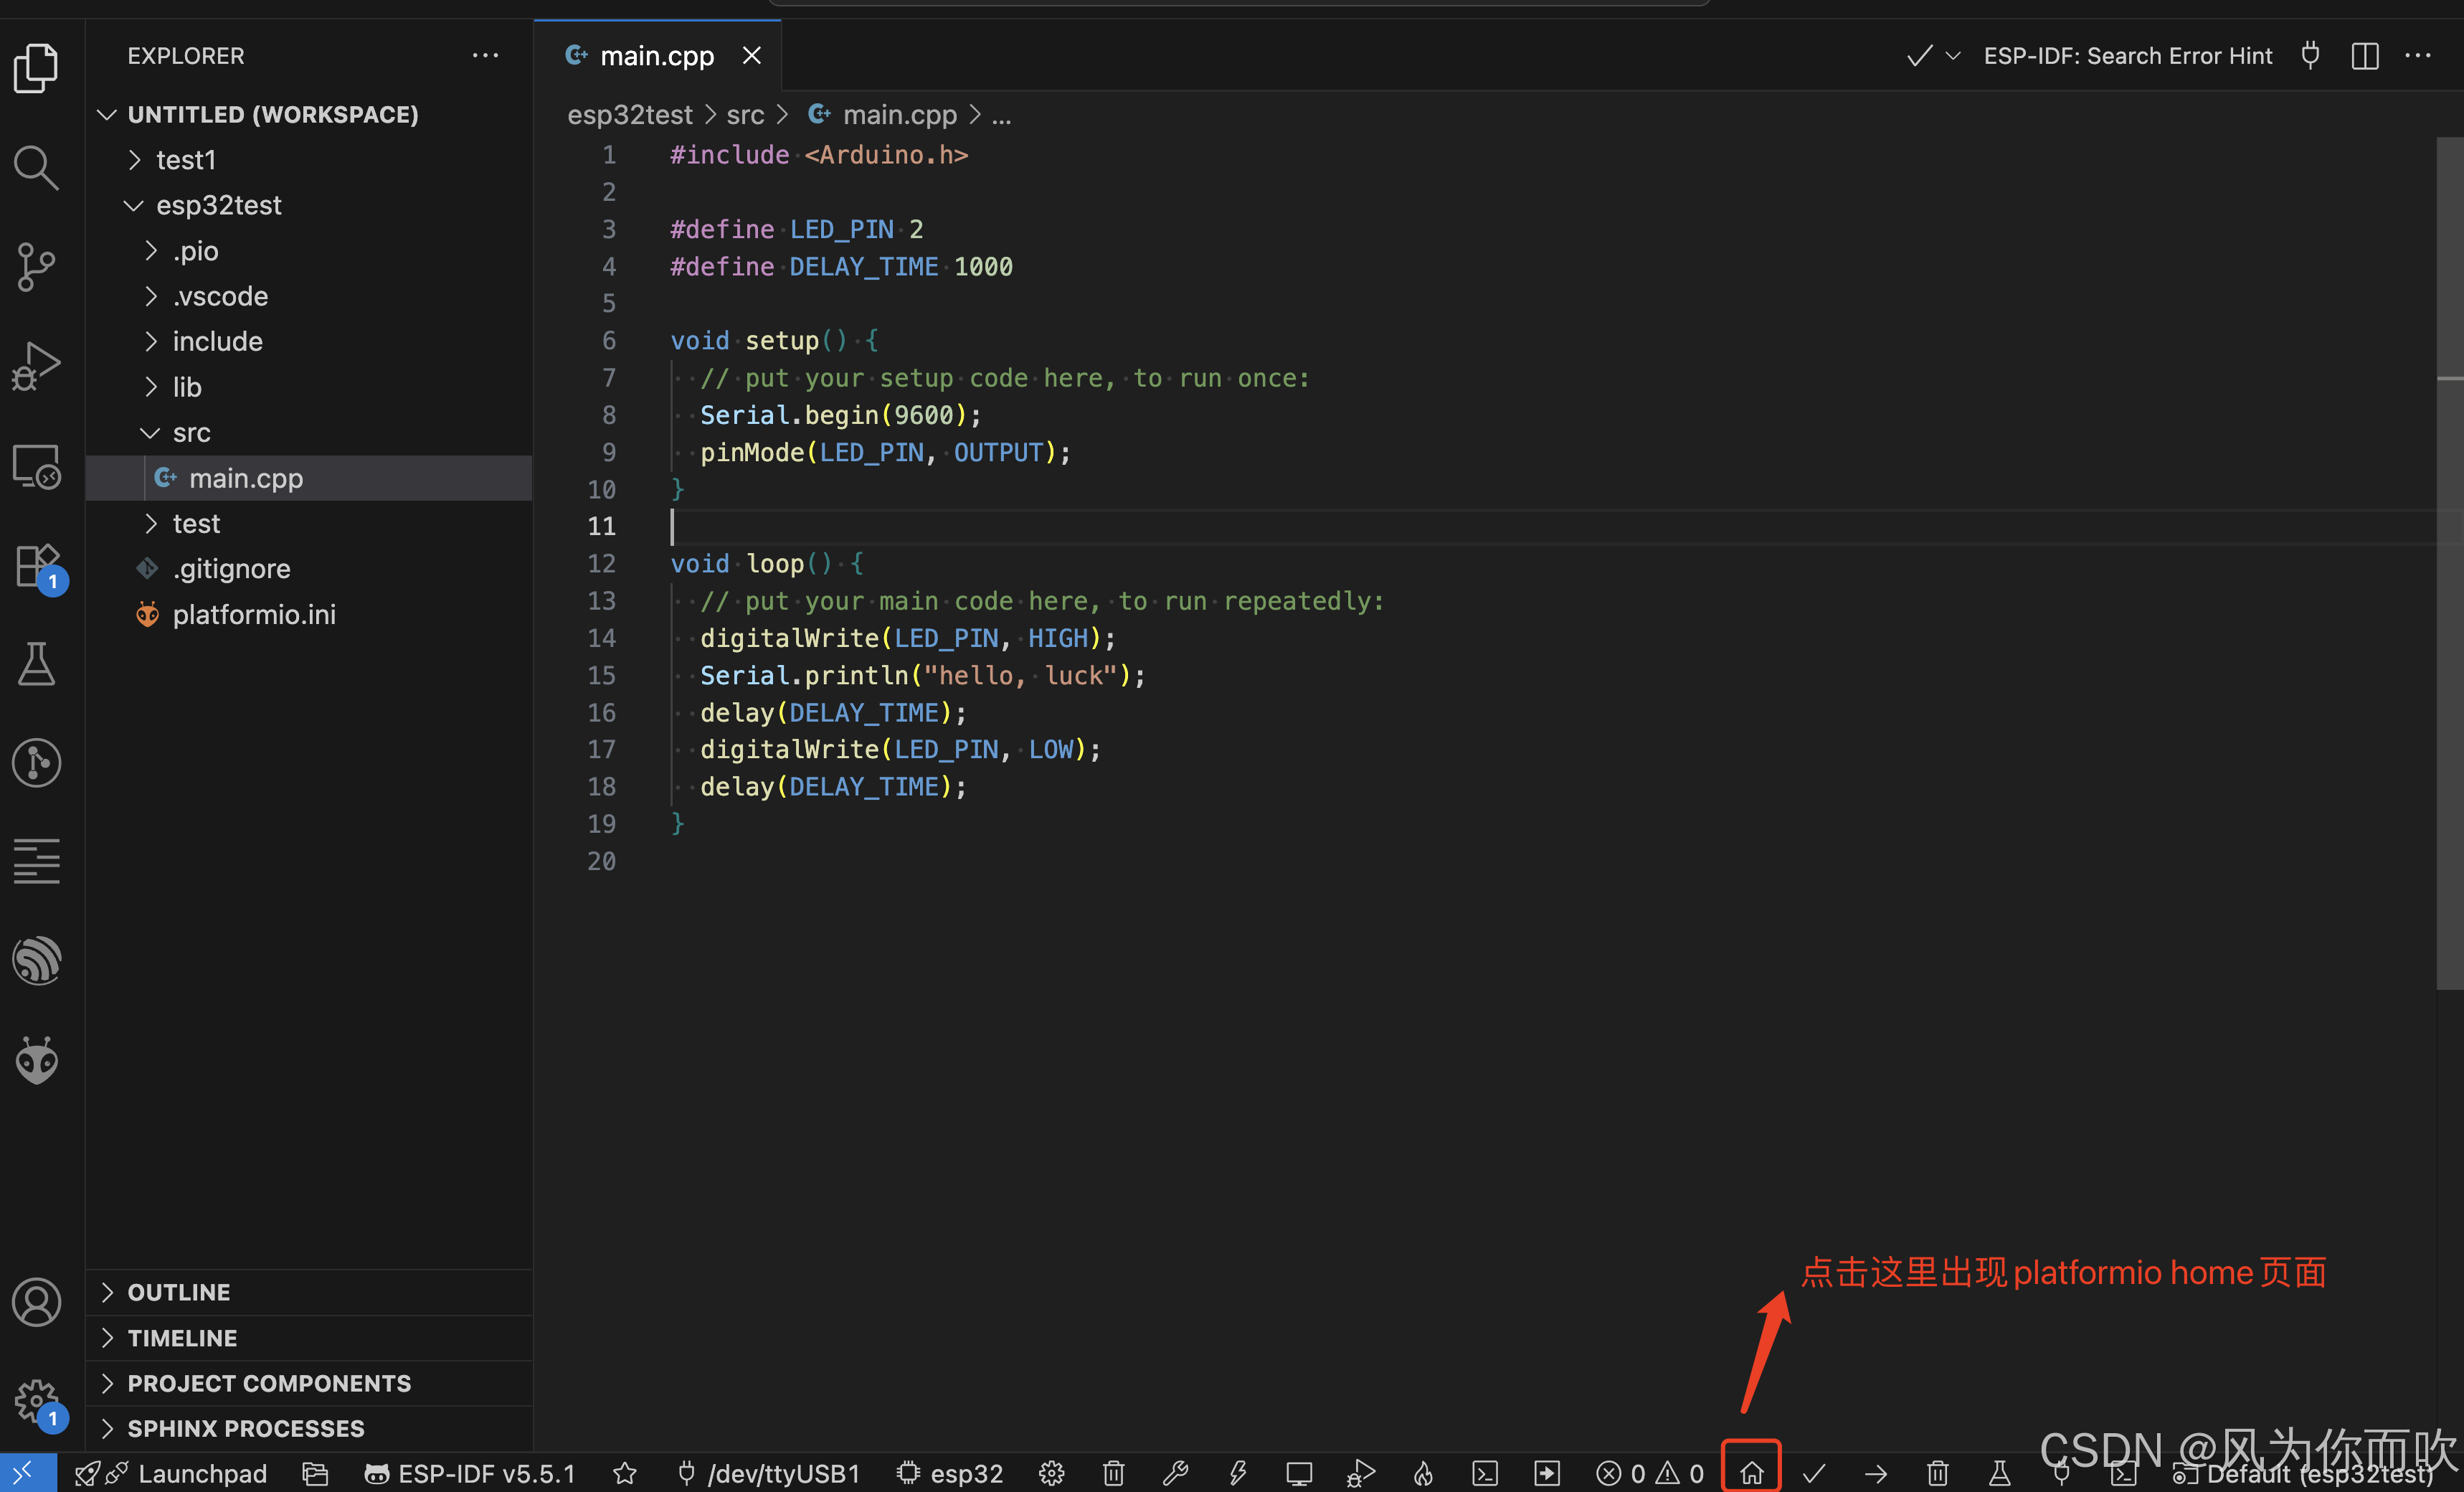Open the Source Control view
2464x1492 pixels.
pos(37,266)
